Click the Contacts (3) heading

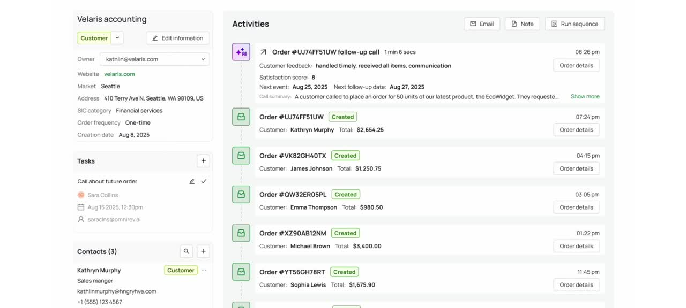tap(97, 251)
